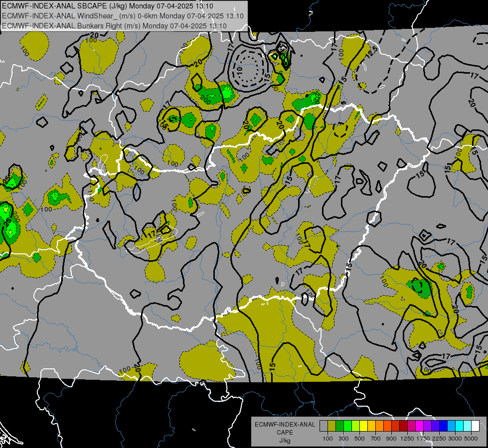
Task: Click the 100 legend tick label
Action: click(x=327, y=439)
